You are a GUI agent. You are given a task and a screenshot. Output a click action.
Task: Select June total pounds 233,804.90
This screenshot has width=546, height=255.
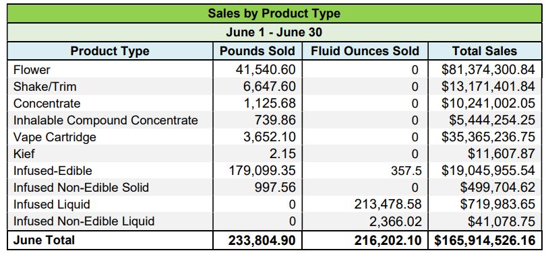pyautogui.click(x=262, y=240)
